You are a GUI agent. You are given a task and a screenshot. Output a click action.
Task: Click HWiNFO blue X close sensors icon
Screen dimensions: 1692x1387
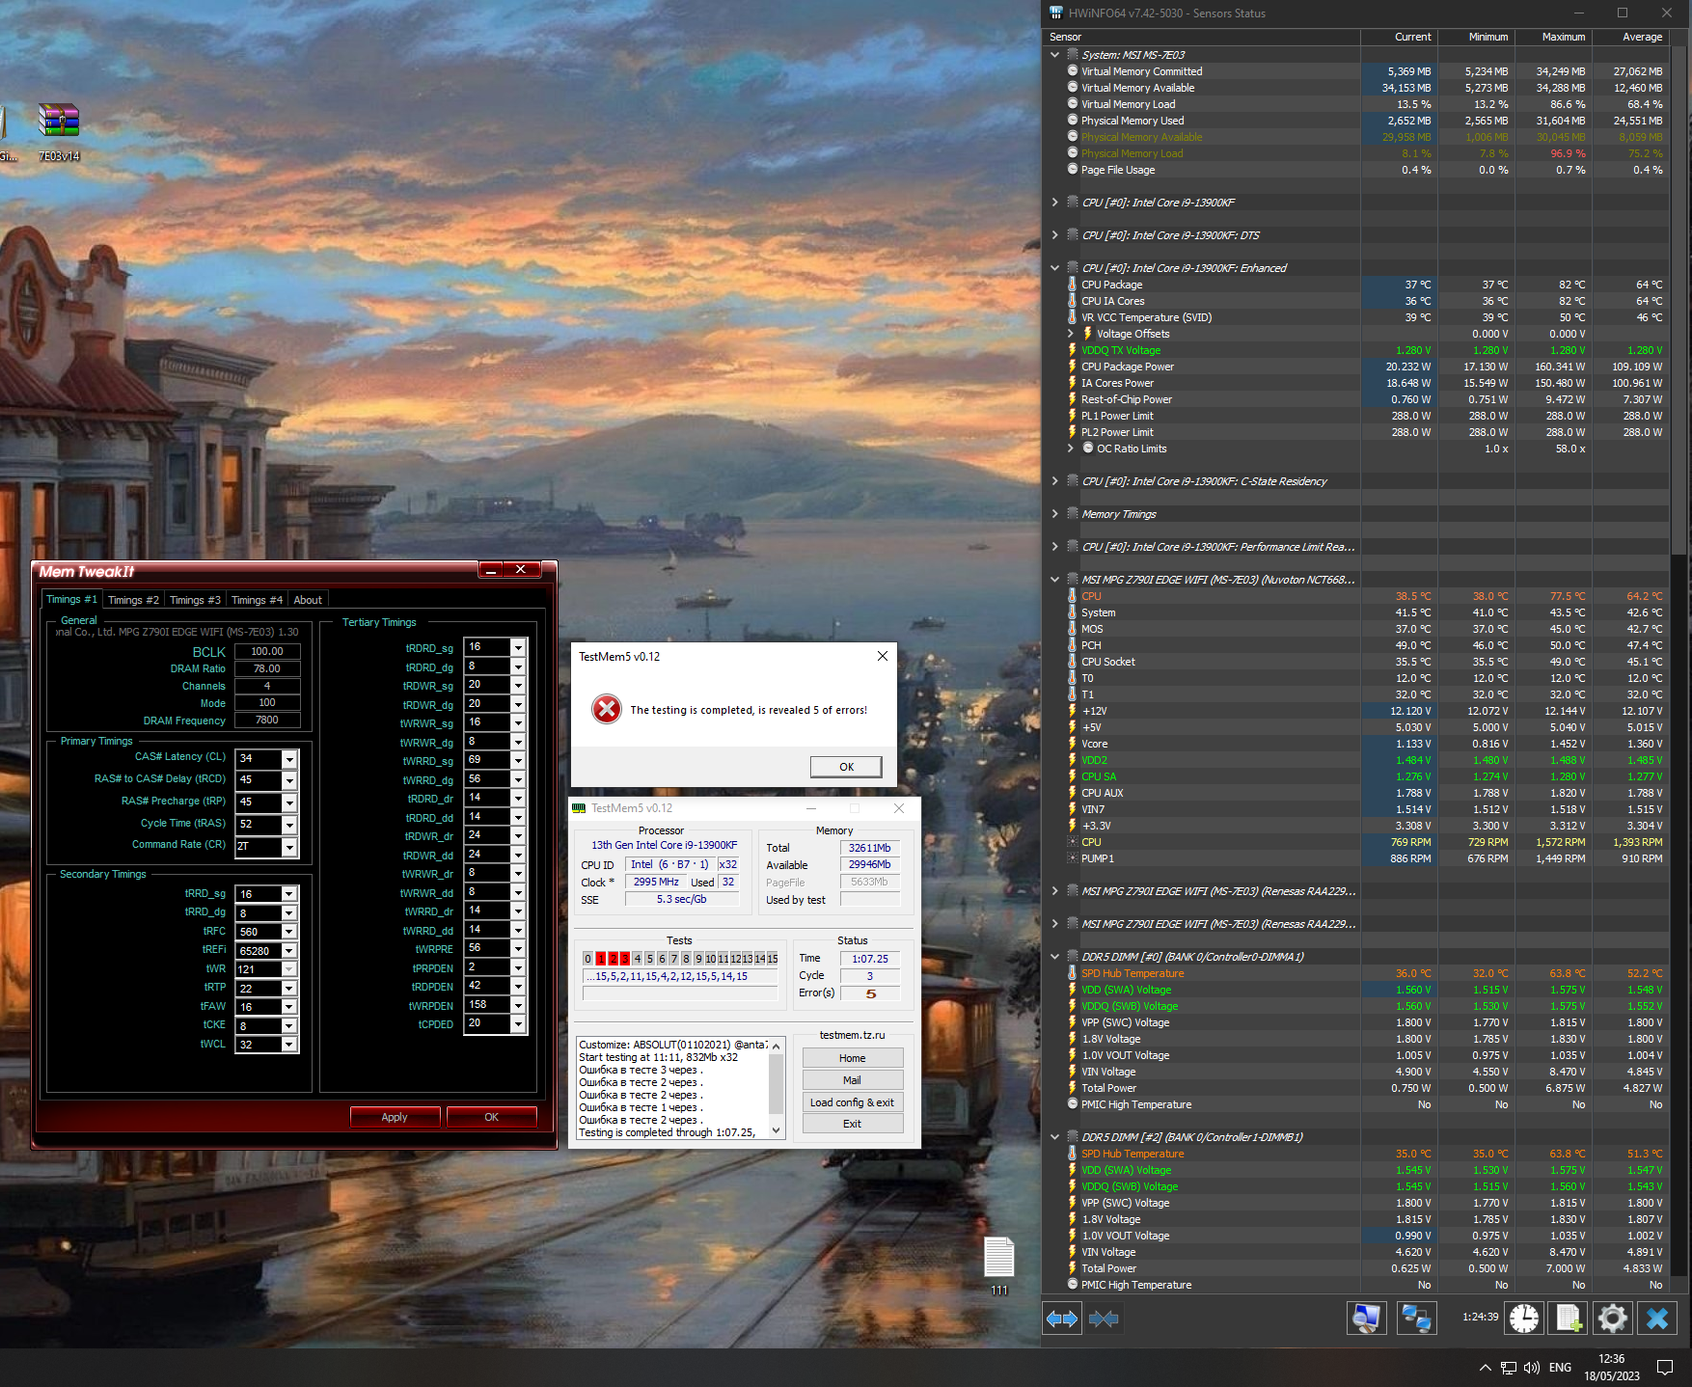click(x=1657, y=1318)
